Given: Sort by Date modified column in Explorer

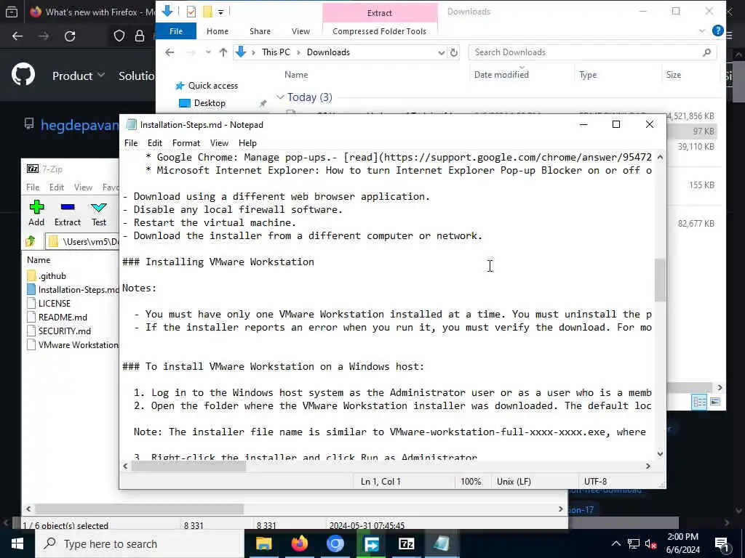Looking at the screenshot, I should tap(501, 75).
